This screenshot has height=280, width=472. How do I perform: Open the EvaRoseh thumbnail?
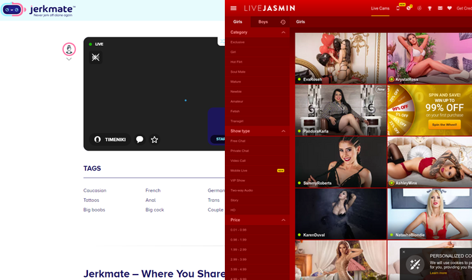tap(341, 58)
